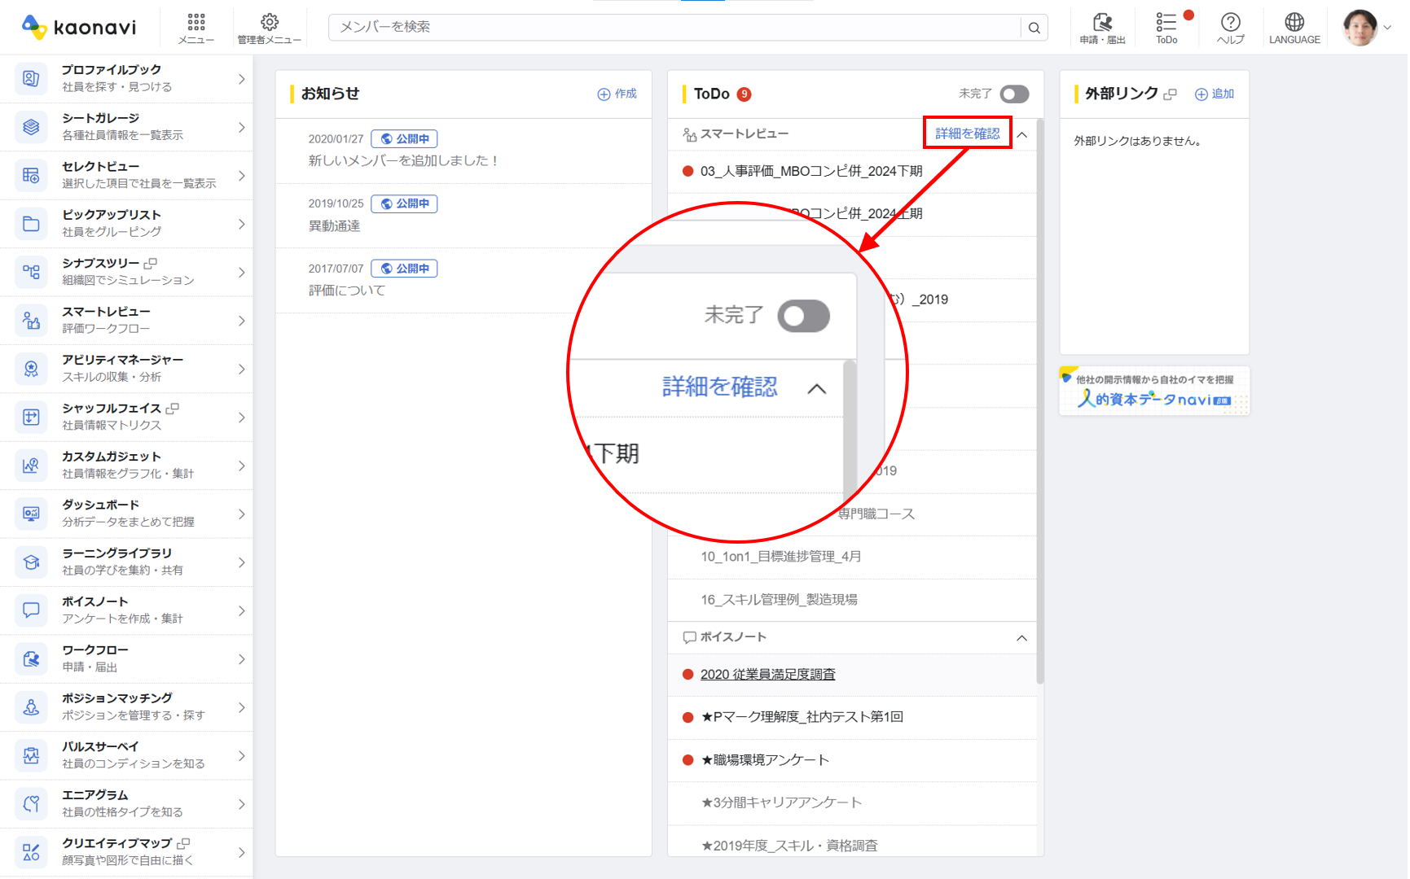Click the external link icon beside 外部リンク

pyautogui.click(x=1171, y=94)
